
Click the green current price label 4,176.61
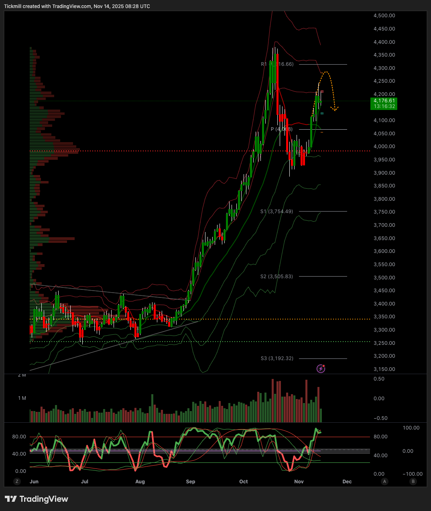pyautogui.click(x=384, y=104)
